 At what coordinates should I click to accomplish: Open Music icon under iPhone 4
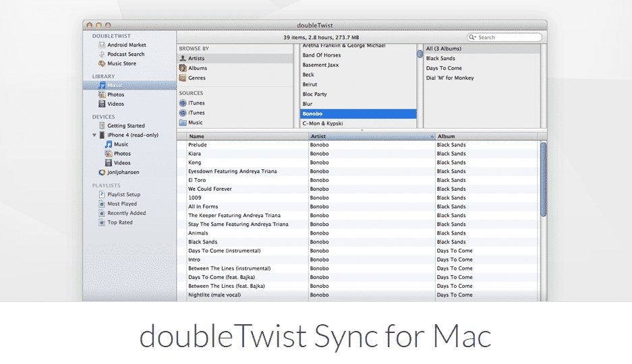(109, 144)
